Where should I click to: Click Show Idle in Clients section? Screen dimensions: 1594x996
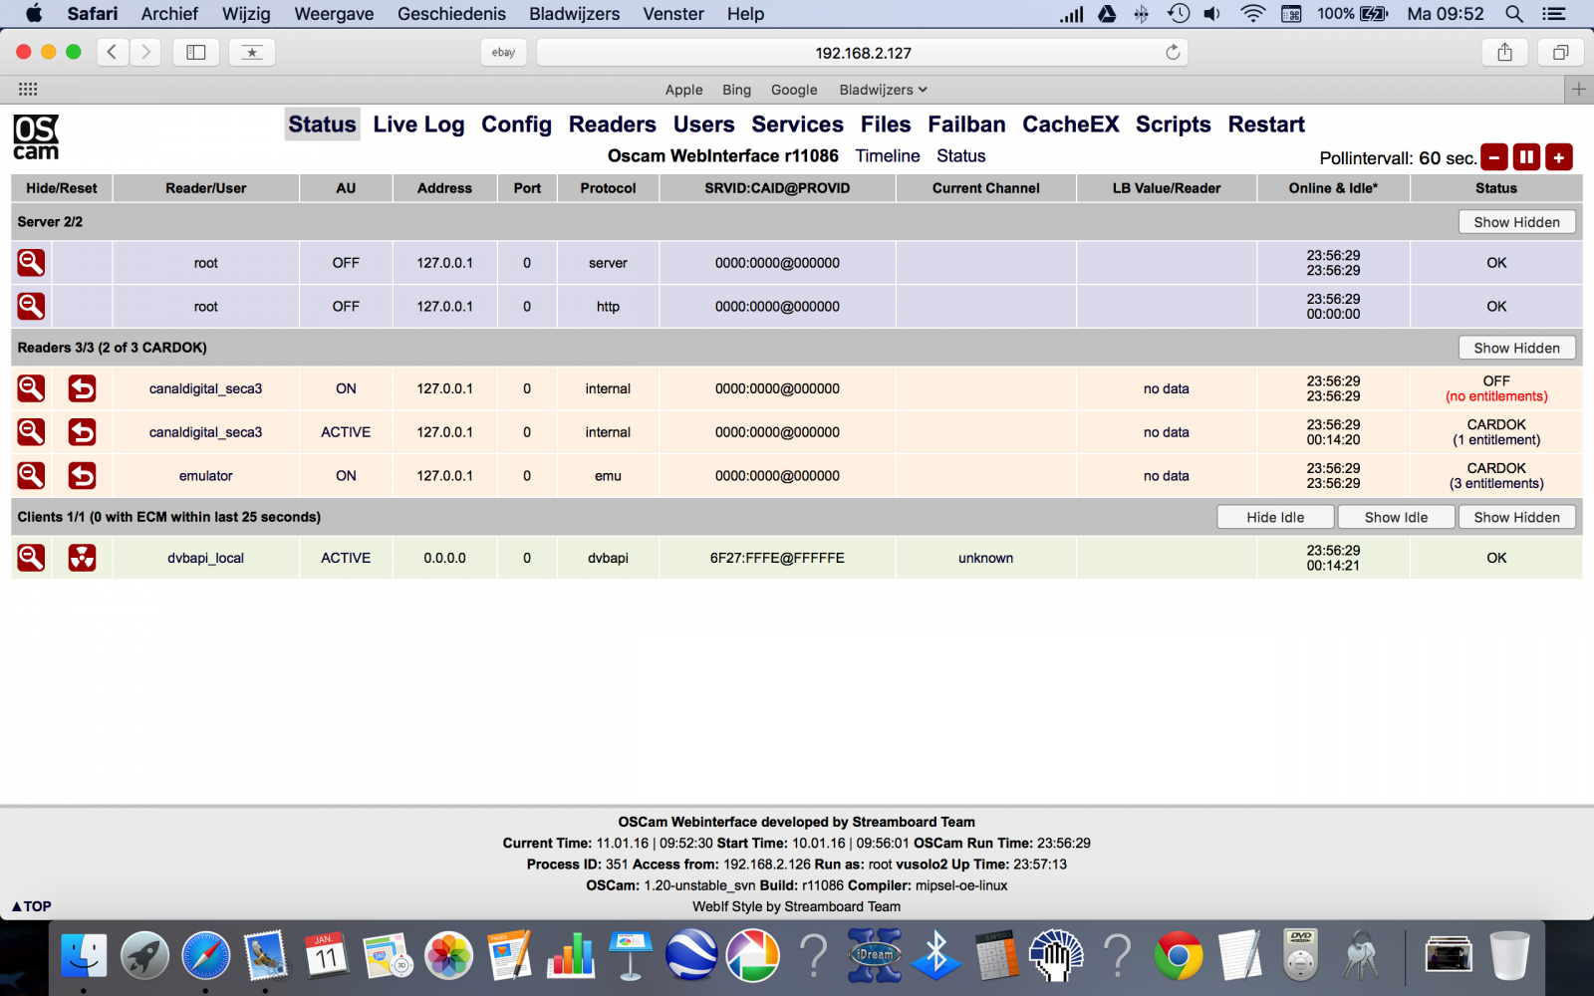click(1396, 517)
